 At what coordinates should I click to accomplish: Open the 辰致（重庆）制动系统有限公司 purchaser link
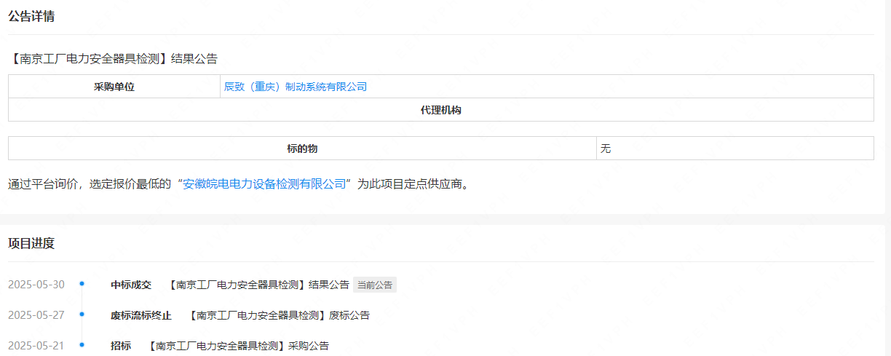click(x=295, y=87)
